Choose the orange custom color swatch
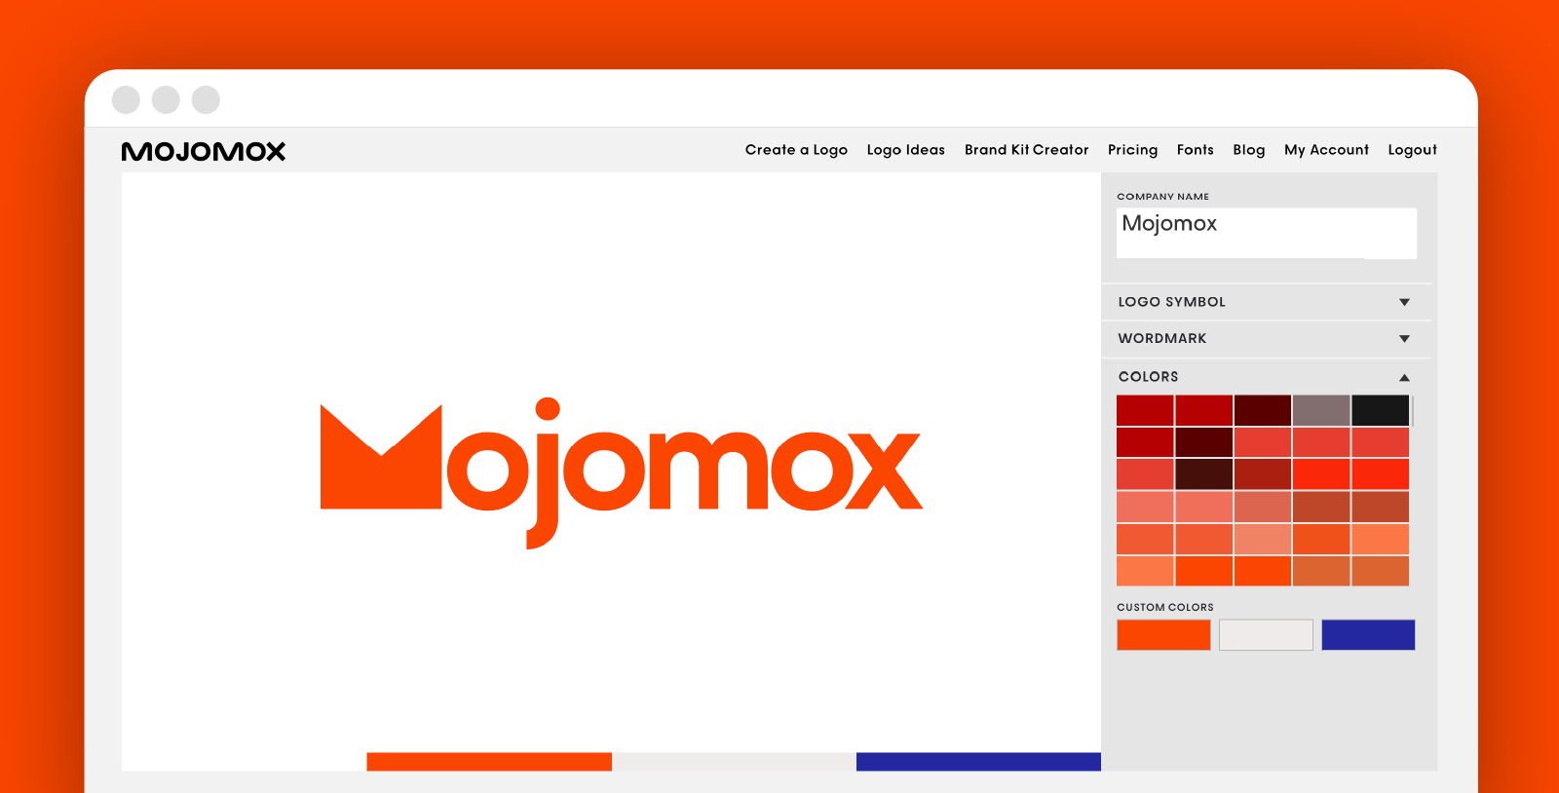The width and height of the screenshot is (1559, 793). tap(1163, 635)
